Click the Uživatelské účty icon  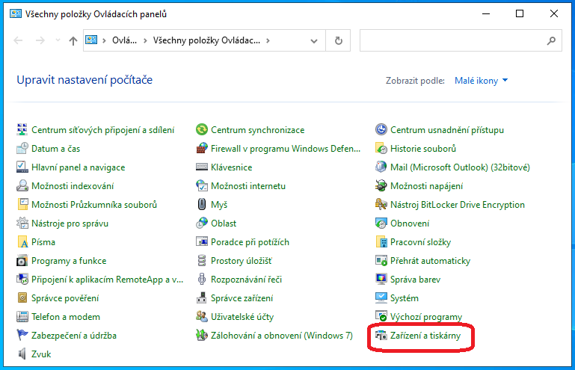(202, 316)
